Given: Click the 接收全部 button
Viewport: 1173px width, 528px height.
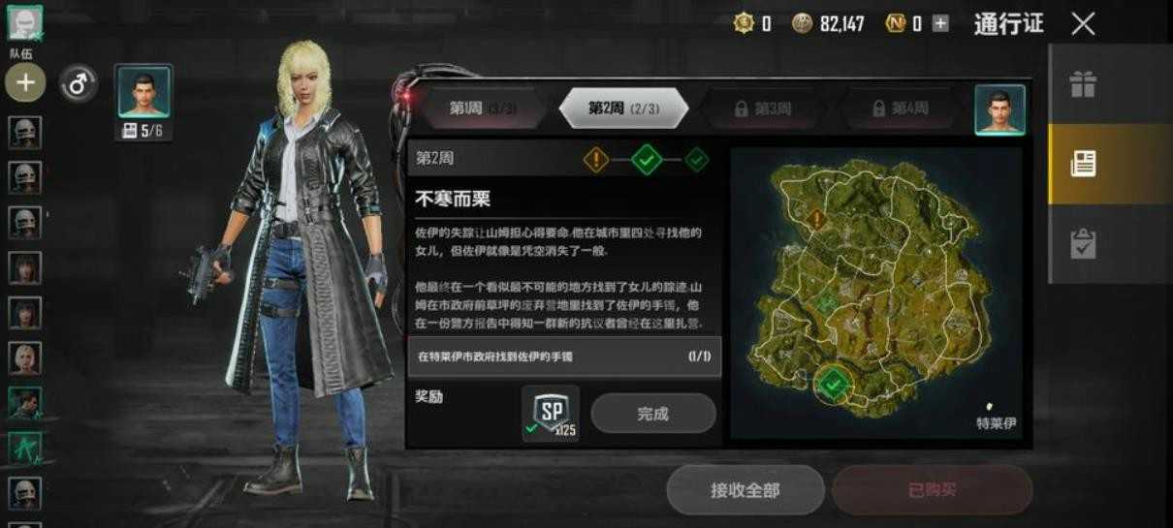Looking at the screenshot, I should tap(745, 490).
